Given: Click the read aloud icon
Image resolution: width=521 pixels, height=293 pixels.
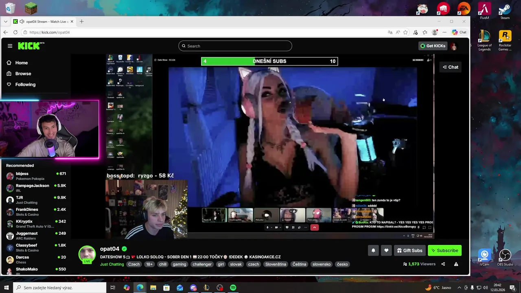Looking at the screenshot, I should [398, 32].
